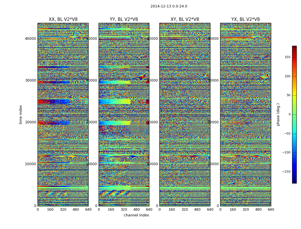Image resolution: width=301 pixels, height=229 pixels.
Task: Click YX panel channel tick 160
Action: (x=233, y=210)
